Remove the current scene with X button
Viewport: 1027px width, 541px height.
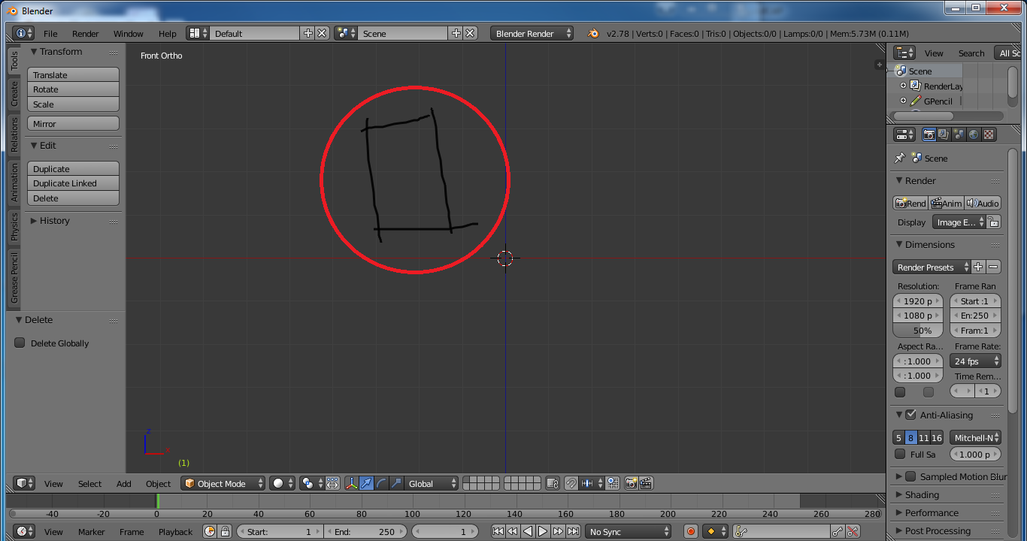pyautogui.click(x=470, y=33)
